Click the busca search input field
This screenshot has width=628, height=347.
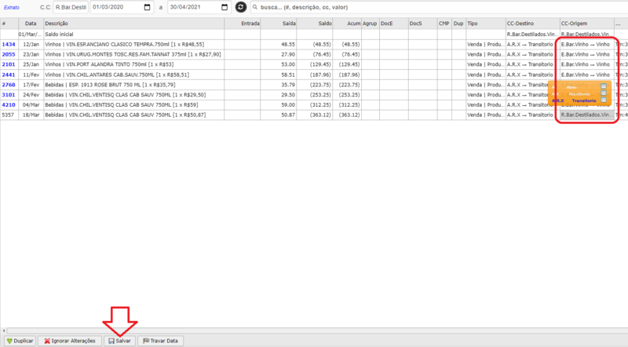click(x=440, y=7)
